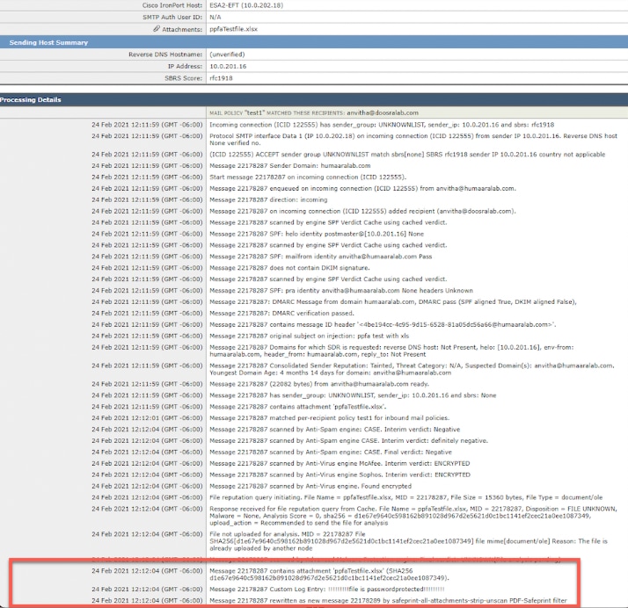Click the matched per-recipient policy test1 line
Screen dimensions: 628x608
[x=330, y=418]
